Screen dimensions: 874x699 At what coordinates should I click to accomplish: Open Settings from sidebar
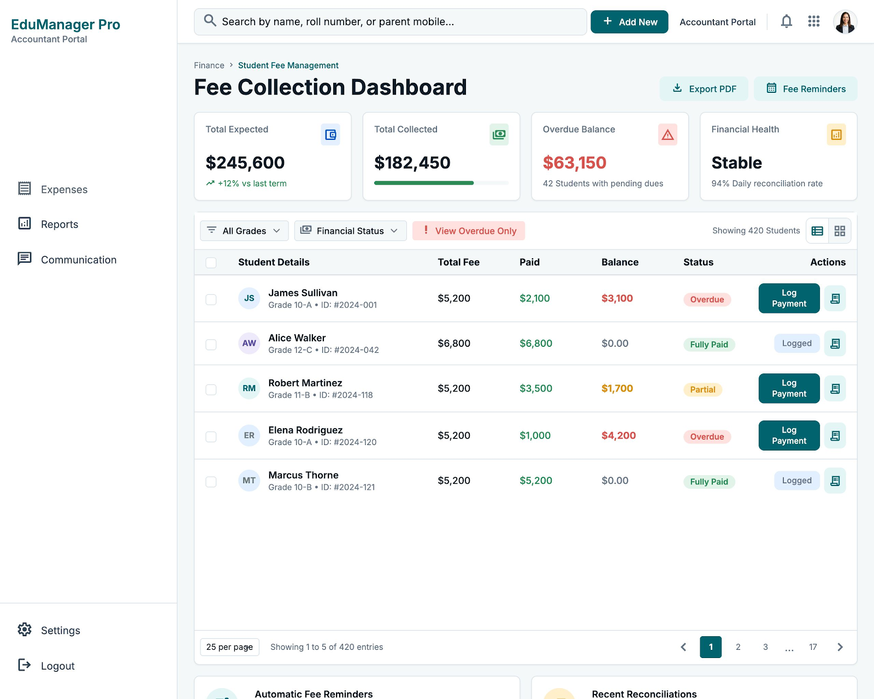[61, 631]
